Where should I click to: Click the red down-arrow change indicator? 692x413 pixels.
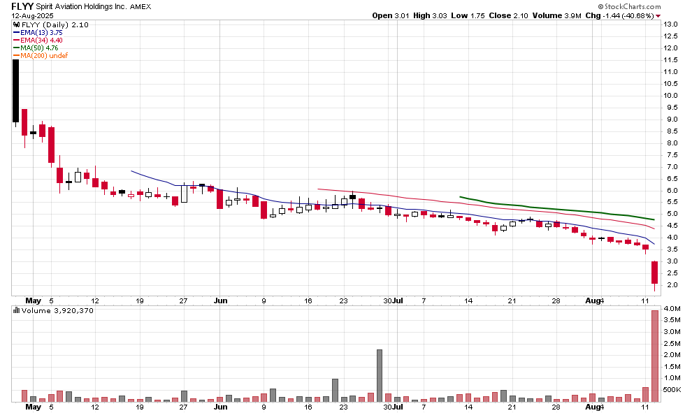click(658, 16)
